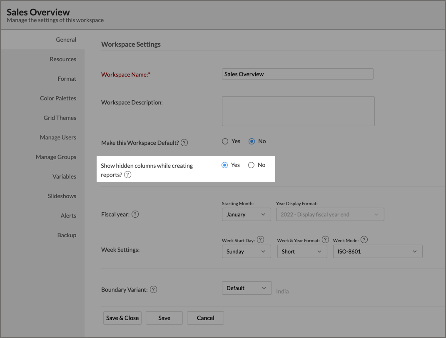This screenshot has height=338, width=446.
Task: Click the Save & Close button
Action: (122, 318)
